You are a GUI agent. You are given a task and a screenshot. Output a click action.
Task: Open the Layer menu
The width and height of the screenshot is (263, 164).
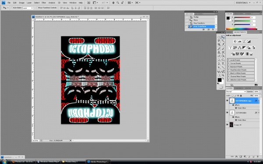[x=29, y=3]
